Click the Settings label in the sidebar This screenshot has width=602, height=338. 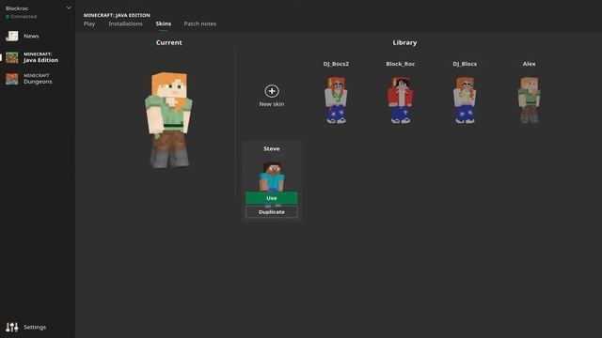tap(35, 327)
